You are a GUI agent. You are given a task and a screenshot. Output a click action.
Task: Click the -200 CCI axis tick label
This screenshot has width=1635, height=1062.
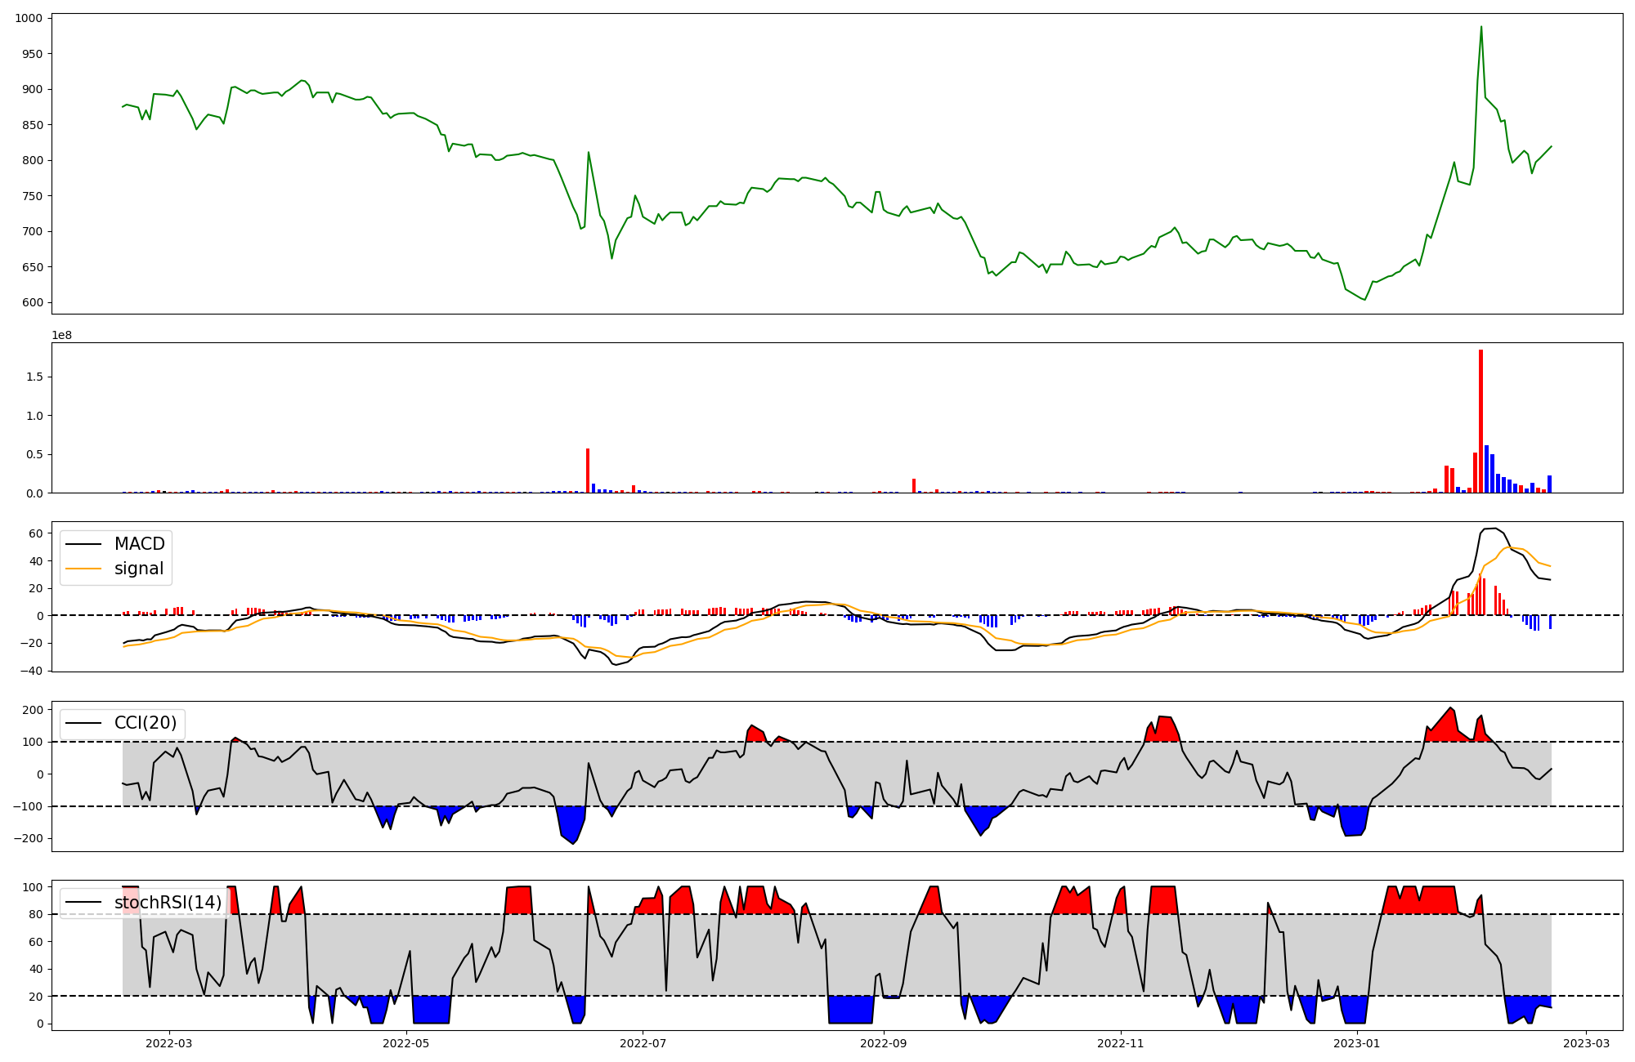pos(29,839)
